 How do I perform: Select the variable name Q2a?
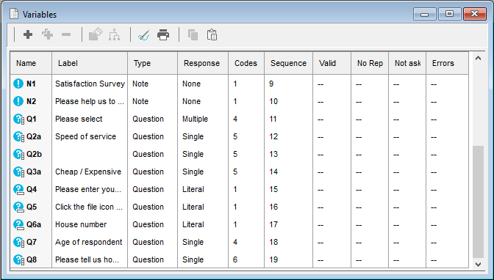point(34,136)
